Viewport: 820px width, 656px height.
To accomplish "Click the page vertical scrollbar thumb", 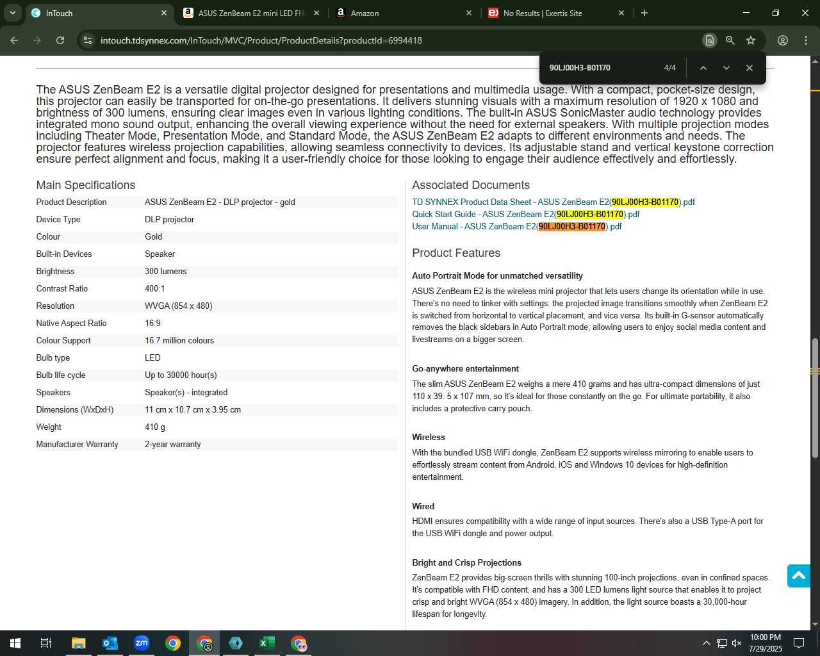I will tap(815, 398).
